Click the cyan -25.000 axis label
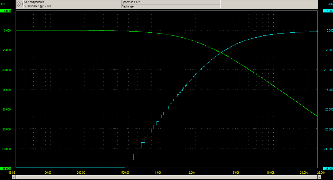The width and height of the screenshot is (333, 180). click(328, 129)
